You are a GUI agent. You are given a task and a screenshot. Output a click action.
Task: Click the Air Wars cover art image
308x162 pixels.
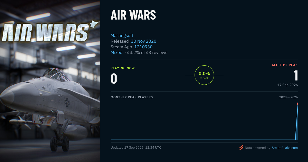point(50,81)
